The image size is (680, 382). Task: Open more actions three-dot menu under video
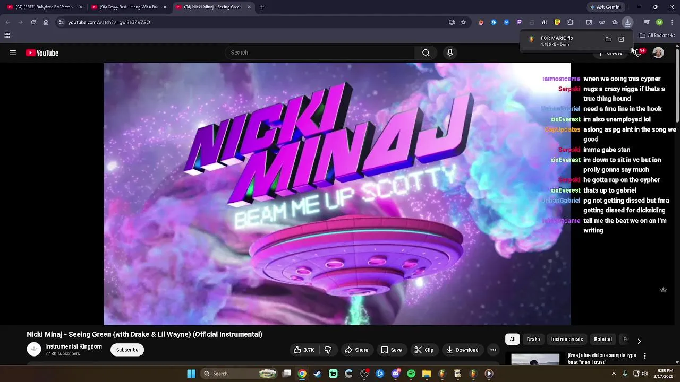pos(493,350)
